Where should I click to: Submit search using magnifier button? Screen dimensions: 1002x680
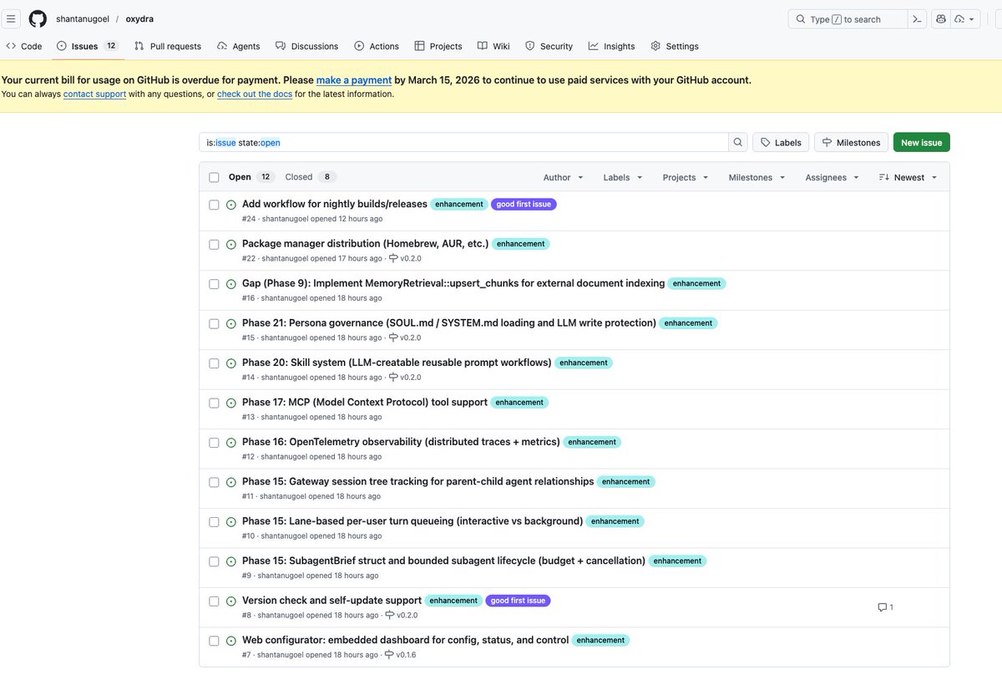coord(738,142)
